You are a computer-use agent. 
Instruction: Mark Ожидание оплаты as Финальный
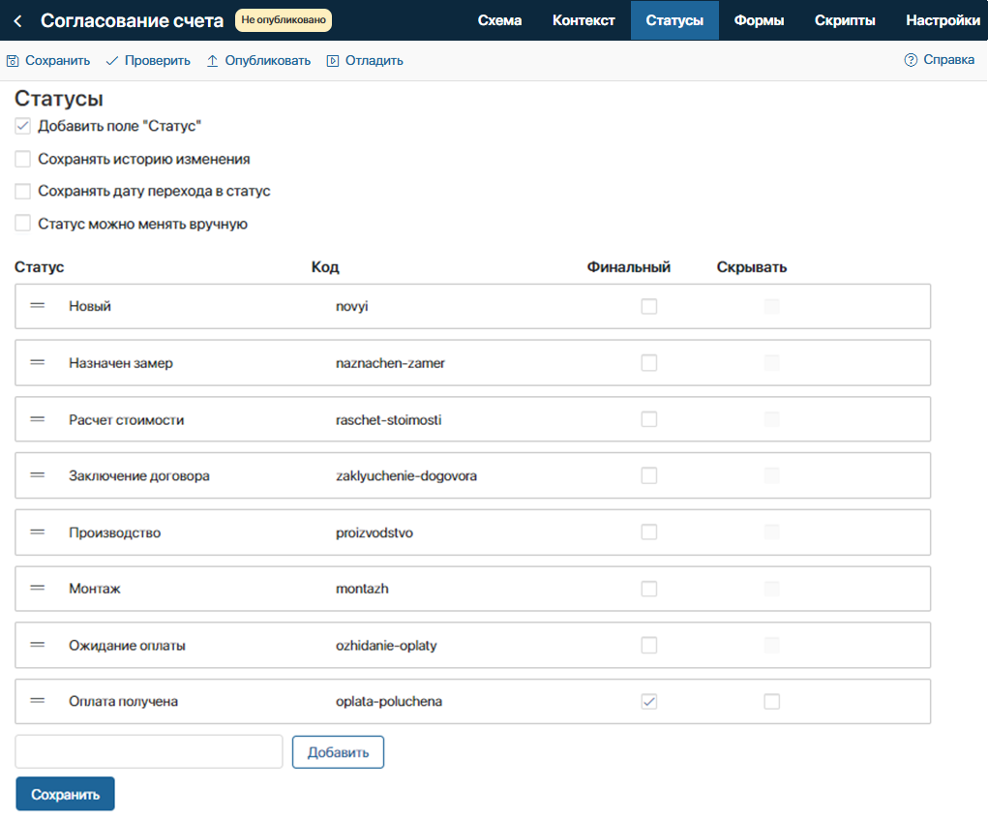pos(649,645)
